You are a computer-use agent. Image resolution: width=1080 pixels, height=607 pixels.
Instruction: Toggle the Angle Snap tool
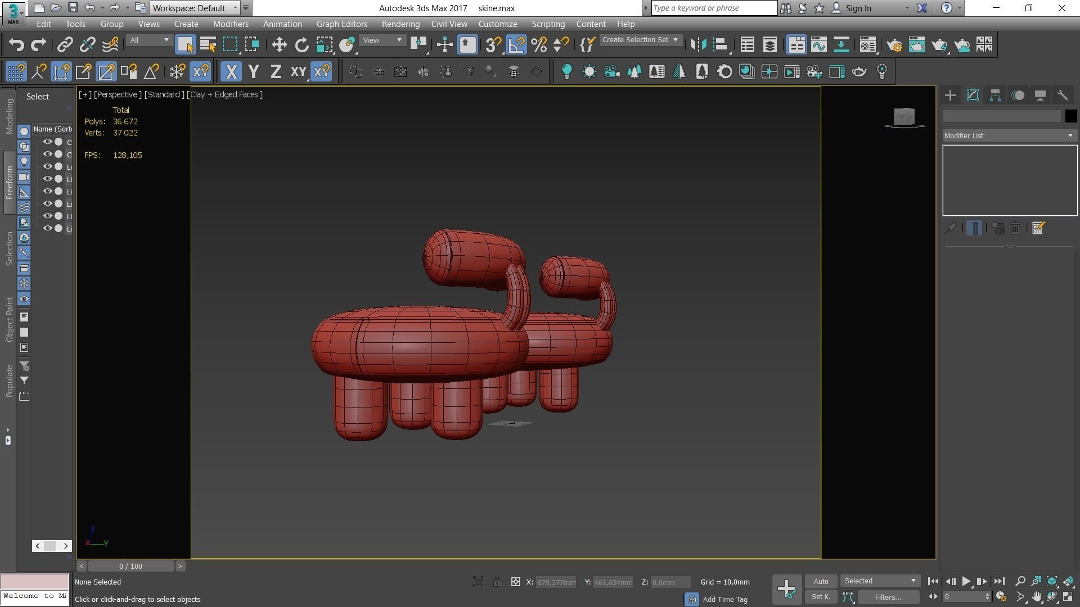[516, 45]
